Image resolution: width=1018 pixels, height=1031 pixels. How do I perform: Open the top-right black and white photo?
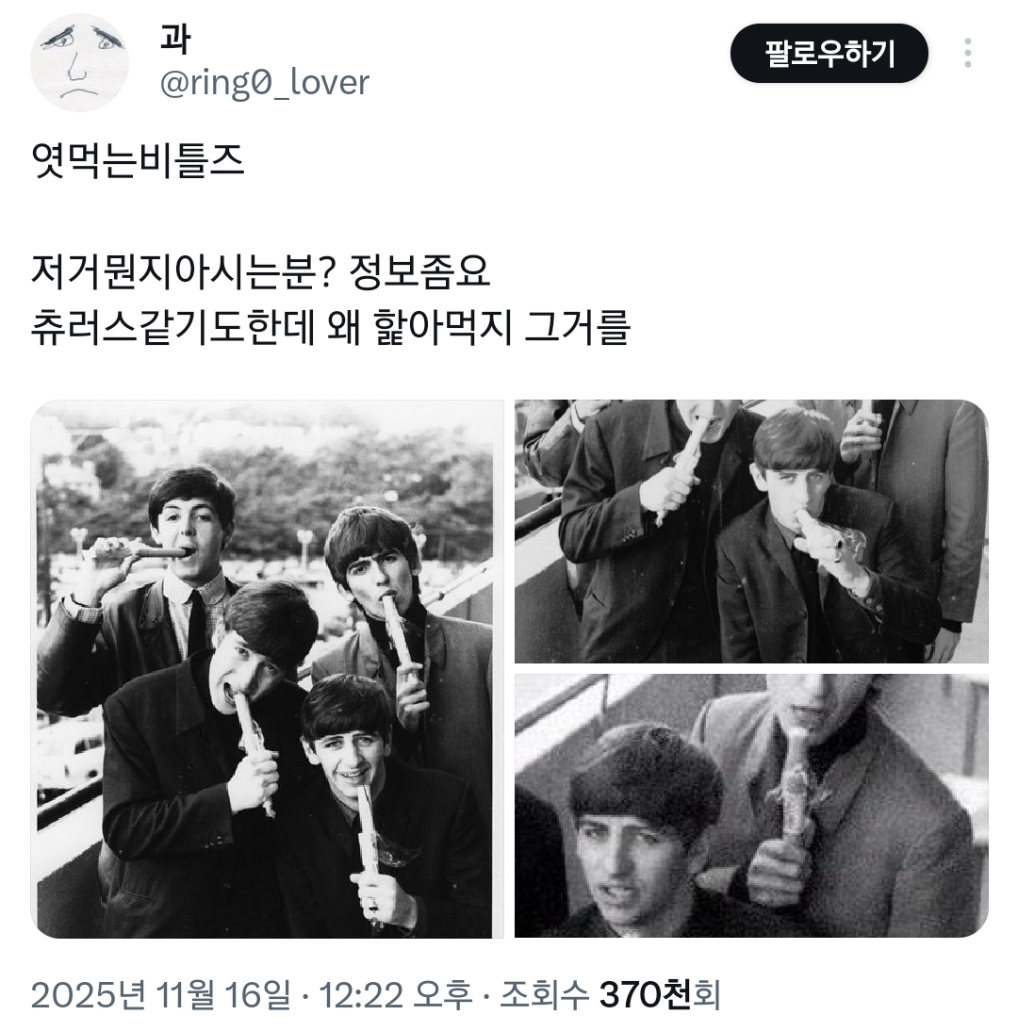point(751,532)
